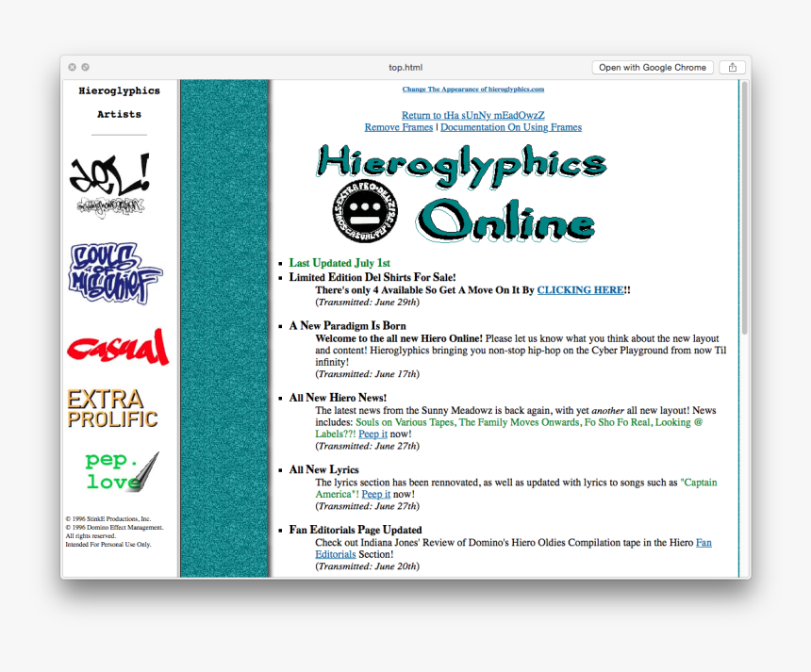Screen dimensions: 811x672
Task: Open the Souls of Mischief logo
Action: click(115, 273)
